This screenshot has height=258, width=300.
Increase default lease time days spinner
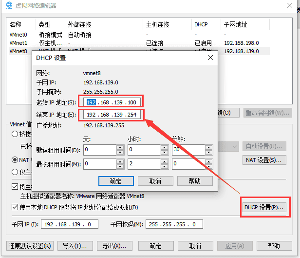pyautogui.click(x=120, y=148)
